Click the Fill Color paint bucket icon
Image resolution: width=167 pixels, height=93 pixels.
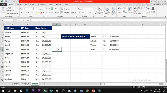(x=37, y=13)
